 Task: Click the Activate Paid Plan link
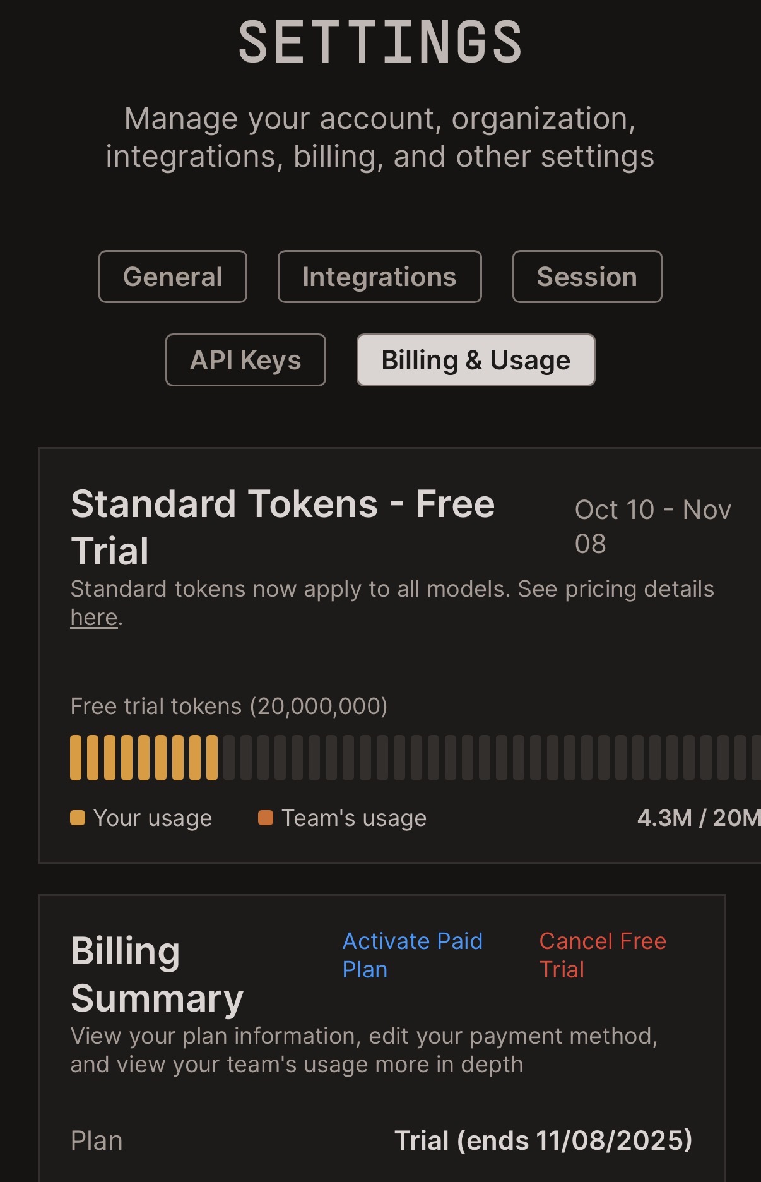[x=412, y=955]
